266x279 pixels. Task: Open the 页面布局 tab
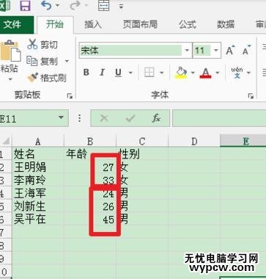140,24
